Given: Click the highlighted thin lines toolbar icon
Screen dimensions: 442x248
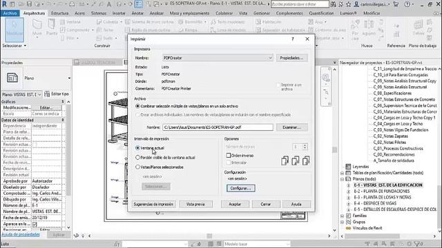Looking at the screenshot, I should (x=138, y=4).
